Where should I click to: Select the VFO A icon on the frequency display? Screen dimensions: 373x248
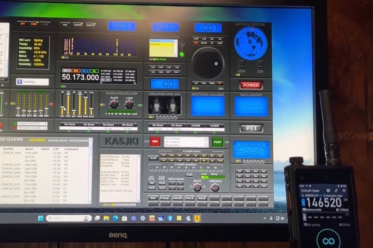click(67, 70)
